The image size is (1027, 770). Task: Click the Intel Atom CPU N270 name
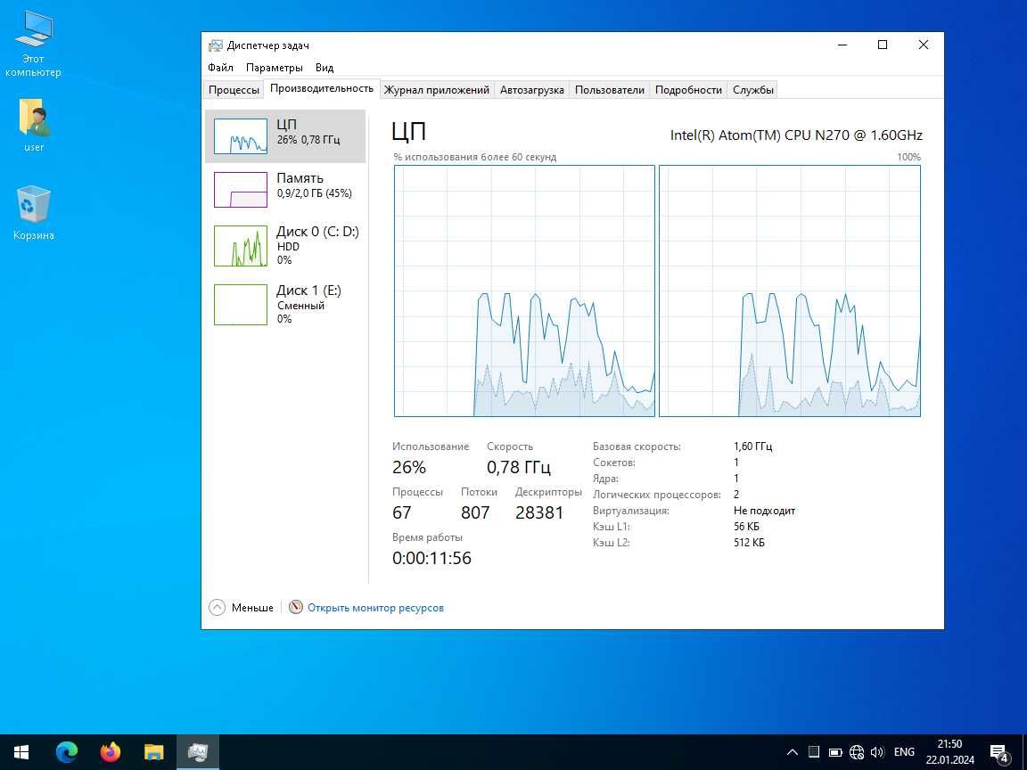click(796, 135)
